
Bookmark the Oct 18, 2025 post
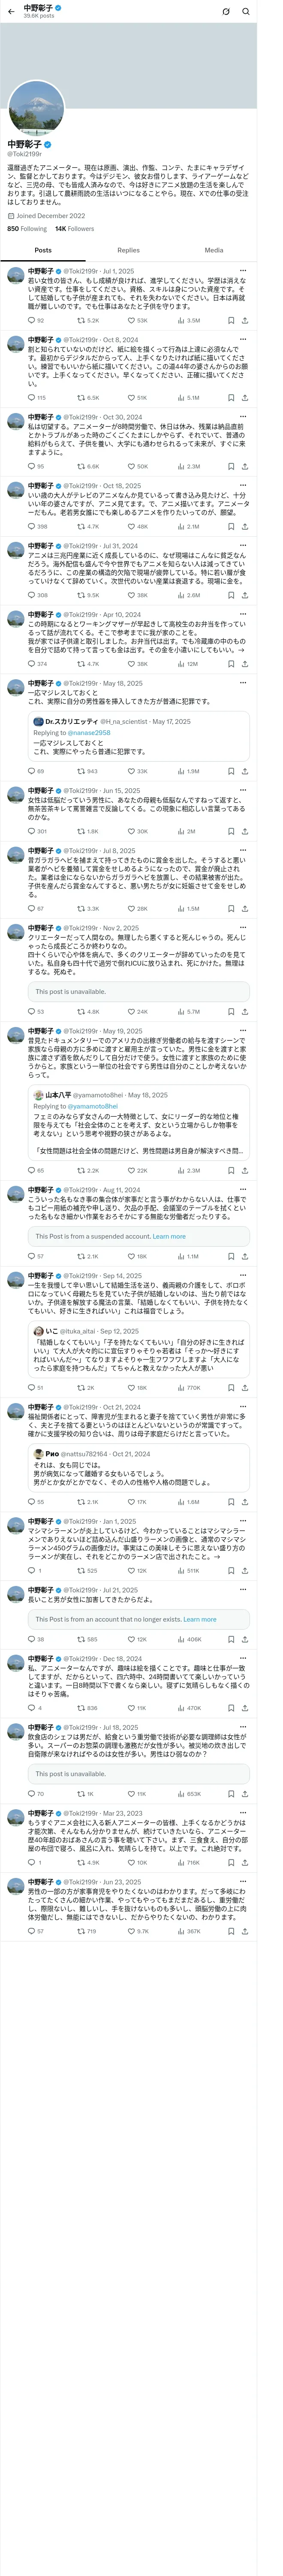(231, 526)
